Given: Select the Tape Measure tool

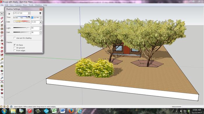Looking at the screenshot, I should [2, 59].
